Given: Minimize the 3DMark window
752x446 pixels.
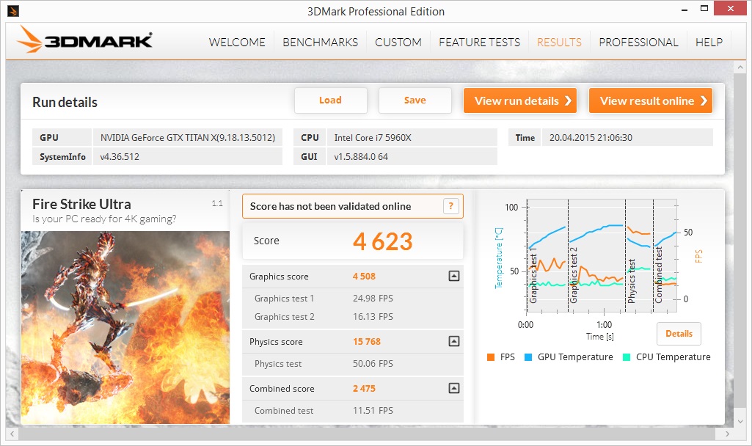Looking at the screenshot, I should pyautogui.click(x=685, y=9).
